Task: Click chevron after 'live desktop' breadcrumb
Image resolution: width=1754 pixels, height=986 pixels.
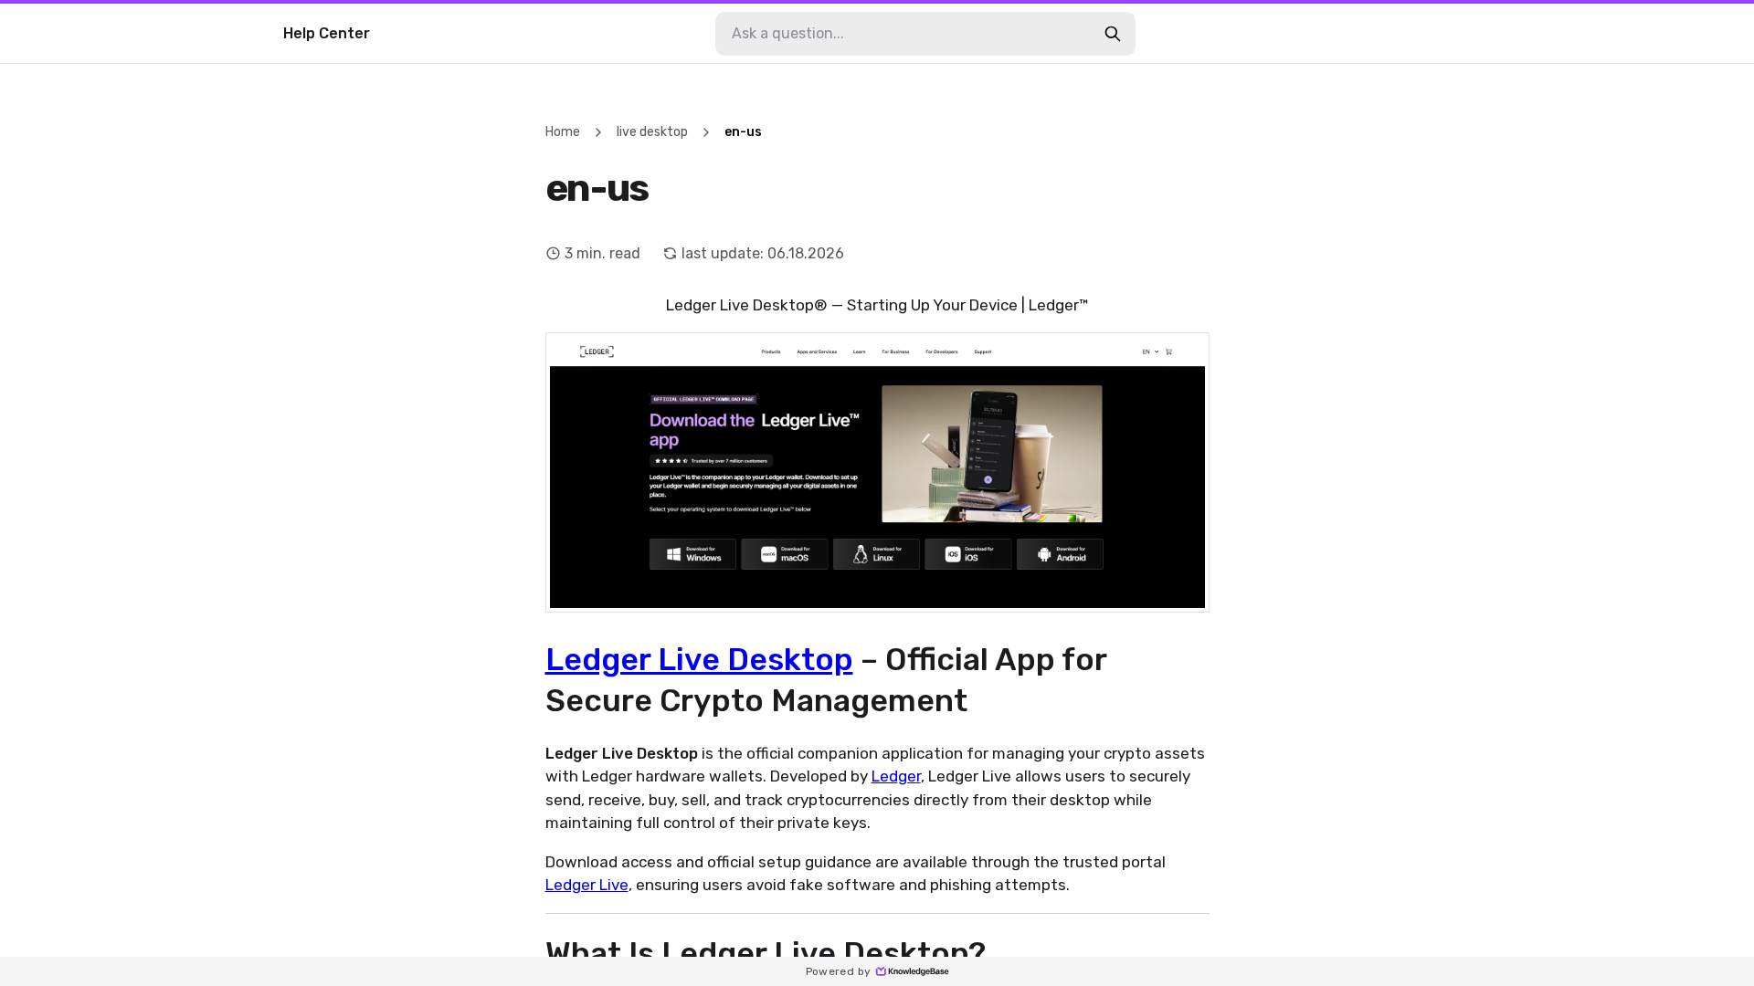Action: click(x=706, y=132)
